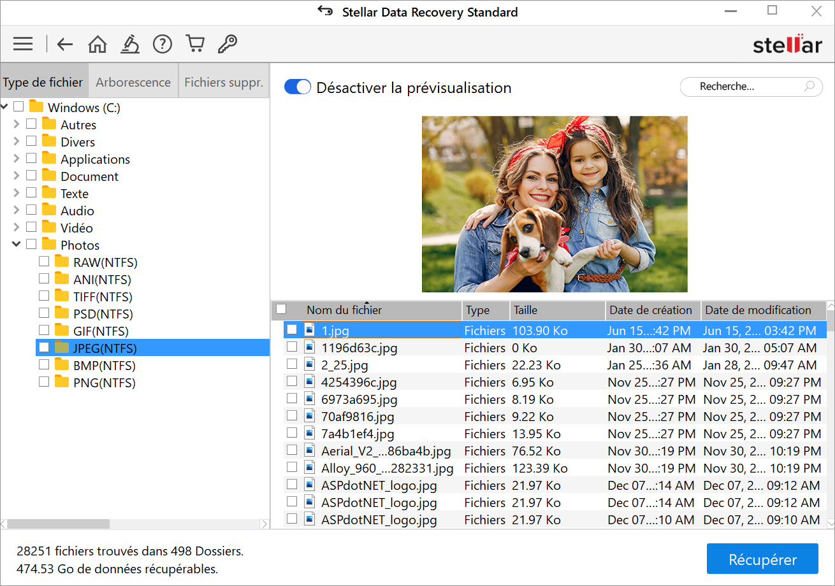Tick the JPEG(NTFS) folder checkbox

(x=44, y=347)
